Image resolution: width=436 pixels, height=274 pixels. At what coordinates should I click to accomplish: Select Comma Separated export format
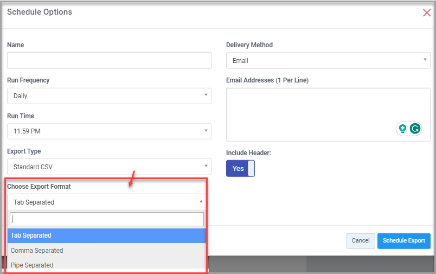[107, 250]
